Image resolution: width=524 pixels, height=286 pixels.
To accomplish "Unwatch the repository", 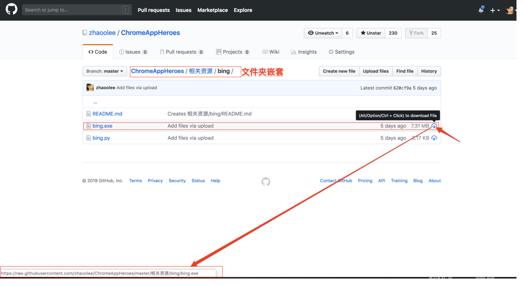I will point(323,33).
